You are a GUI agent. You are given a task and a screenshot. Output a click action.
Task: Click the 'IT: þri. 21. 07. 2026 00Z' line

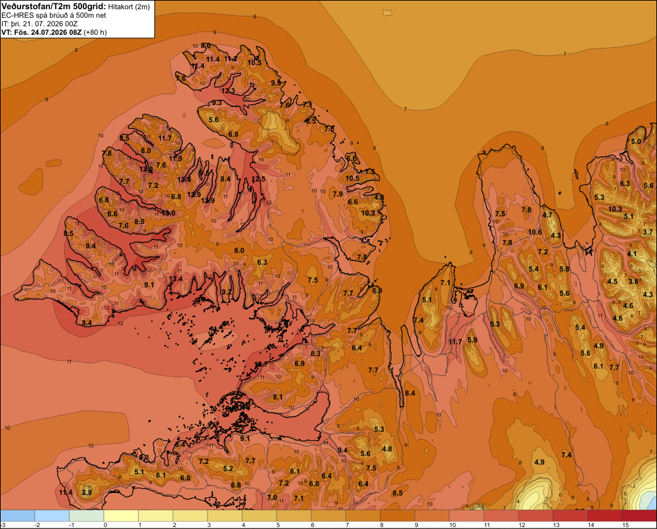coord(39,24)
